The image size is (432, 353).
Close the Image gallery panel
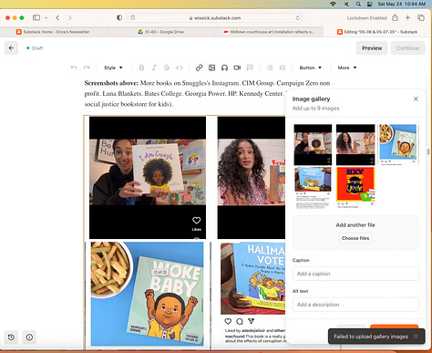point(416,99)
